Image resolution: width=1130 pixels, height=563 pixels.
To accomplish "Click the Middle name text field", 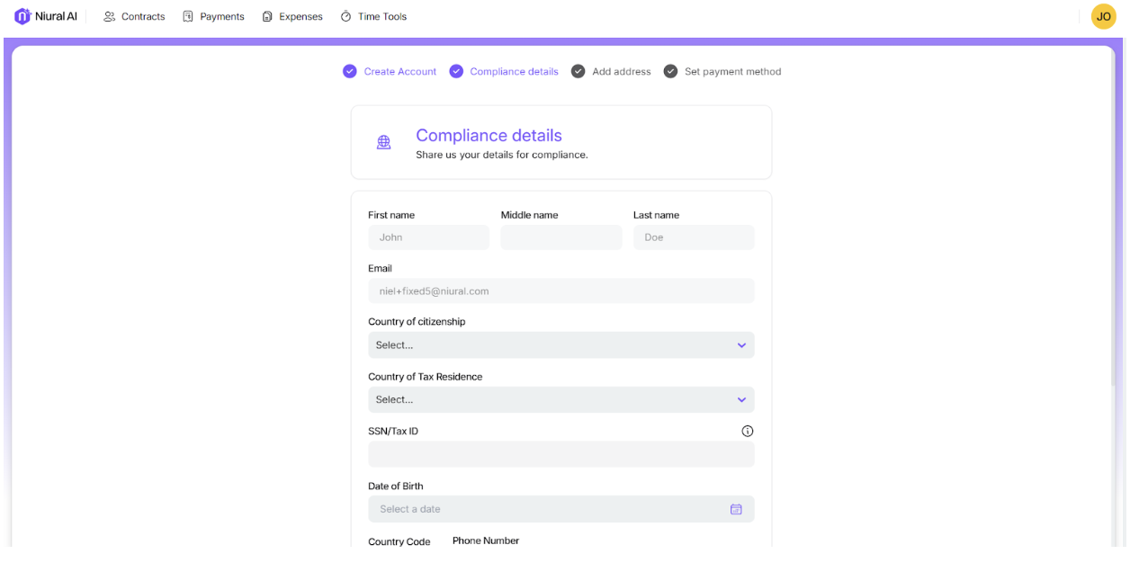I will tap(561, 237).
